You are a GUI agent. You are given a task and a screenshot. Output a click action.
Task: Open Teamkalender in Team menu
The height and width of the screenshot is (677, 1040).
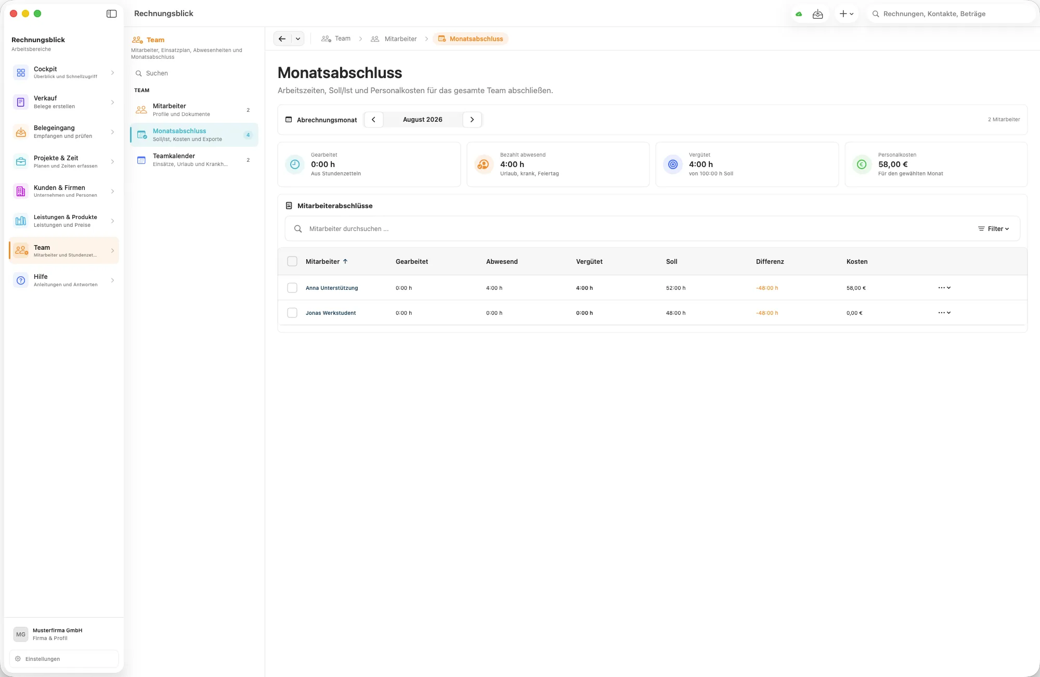[194, 160]
